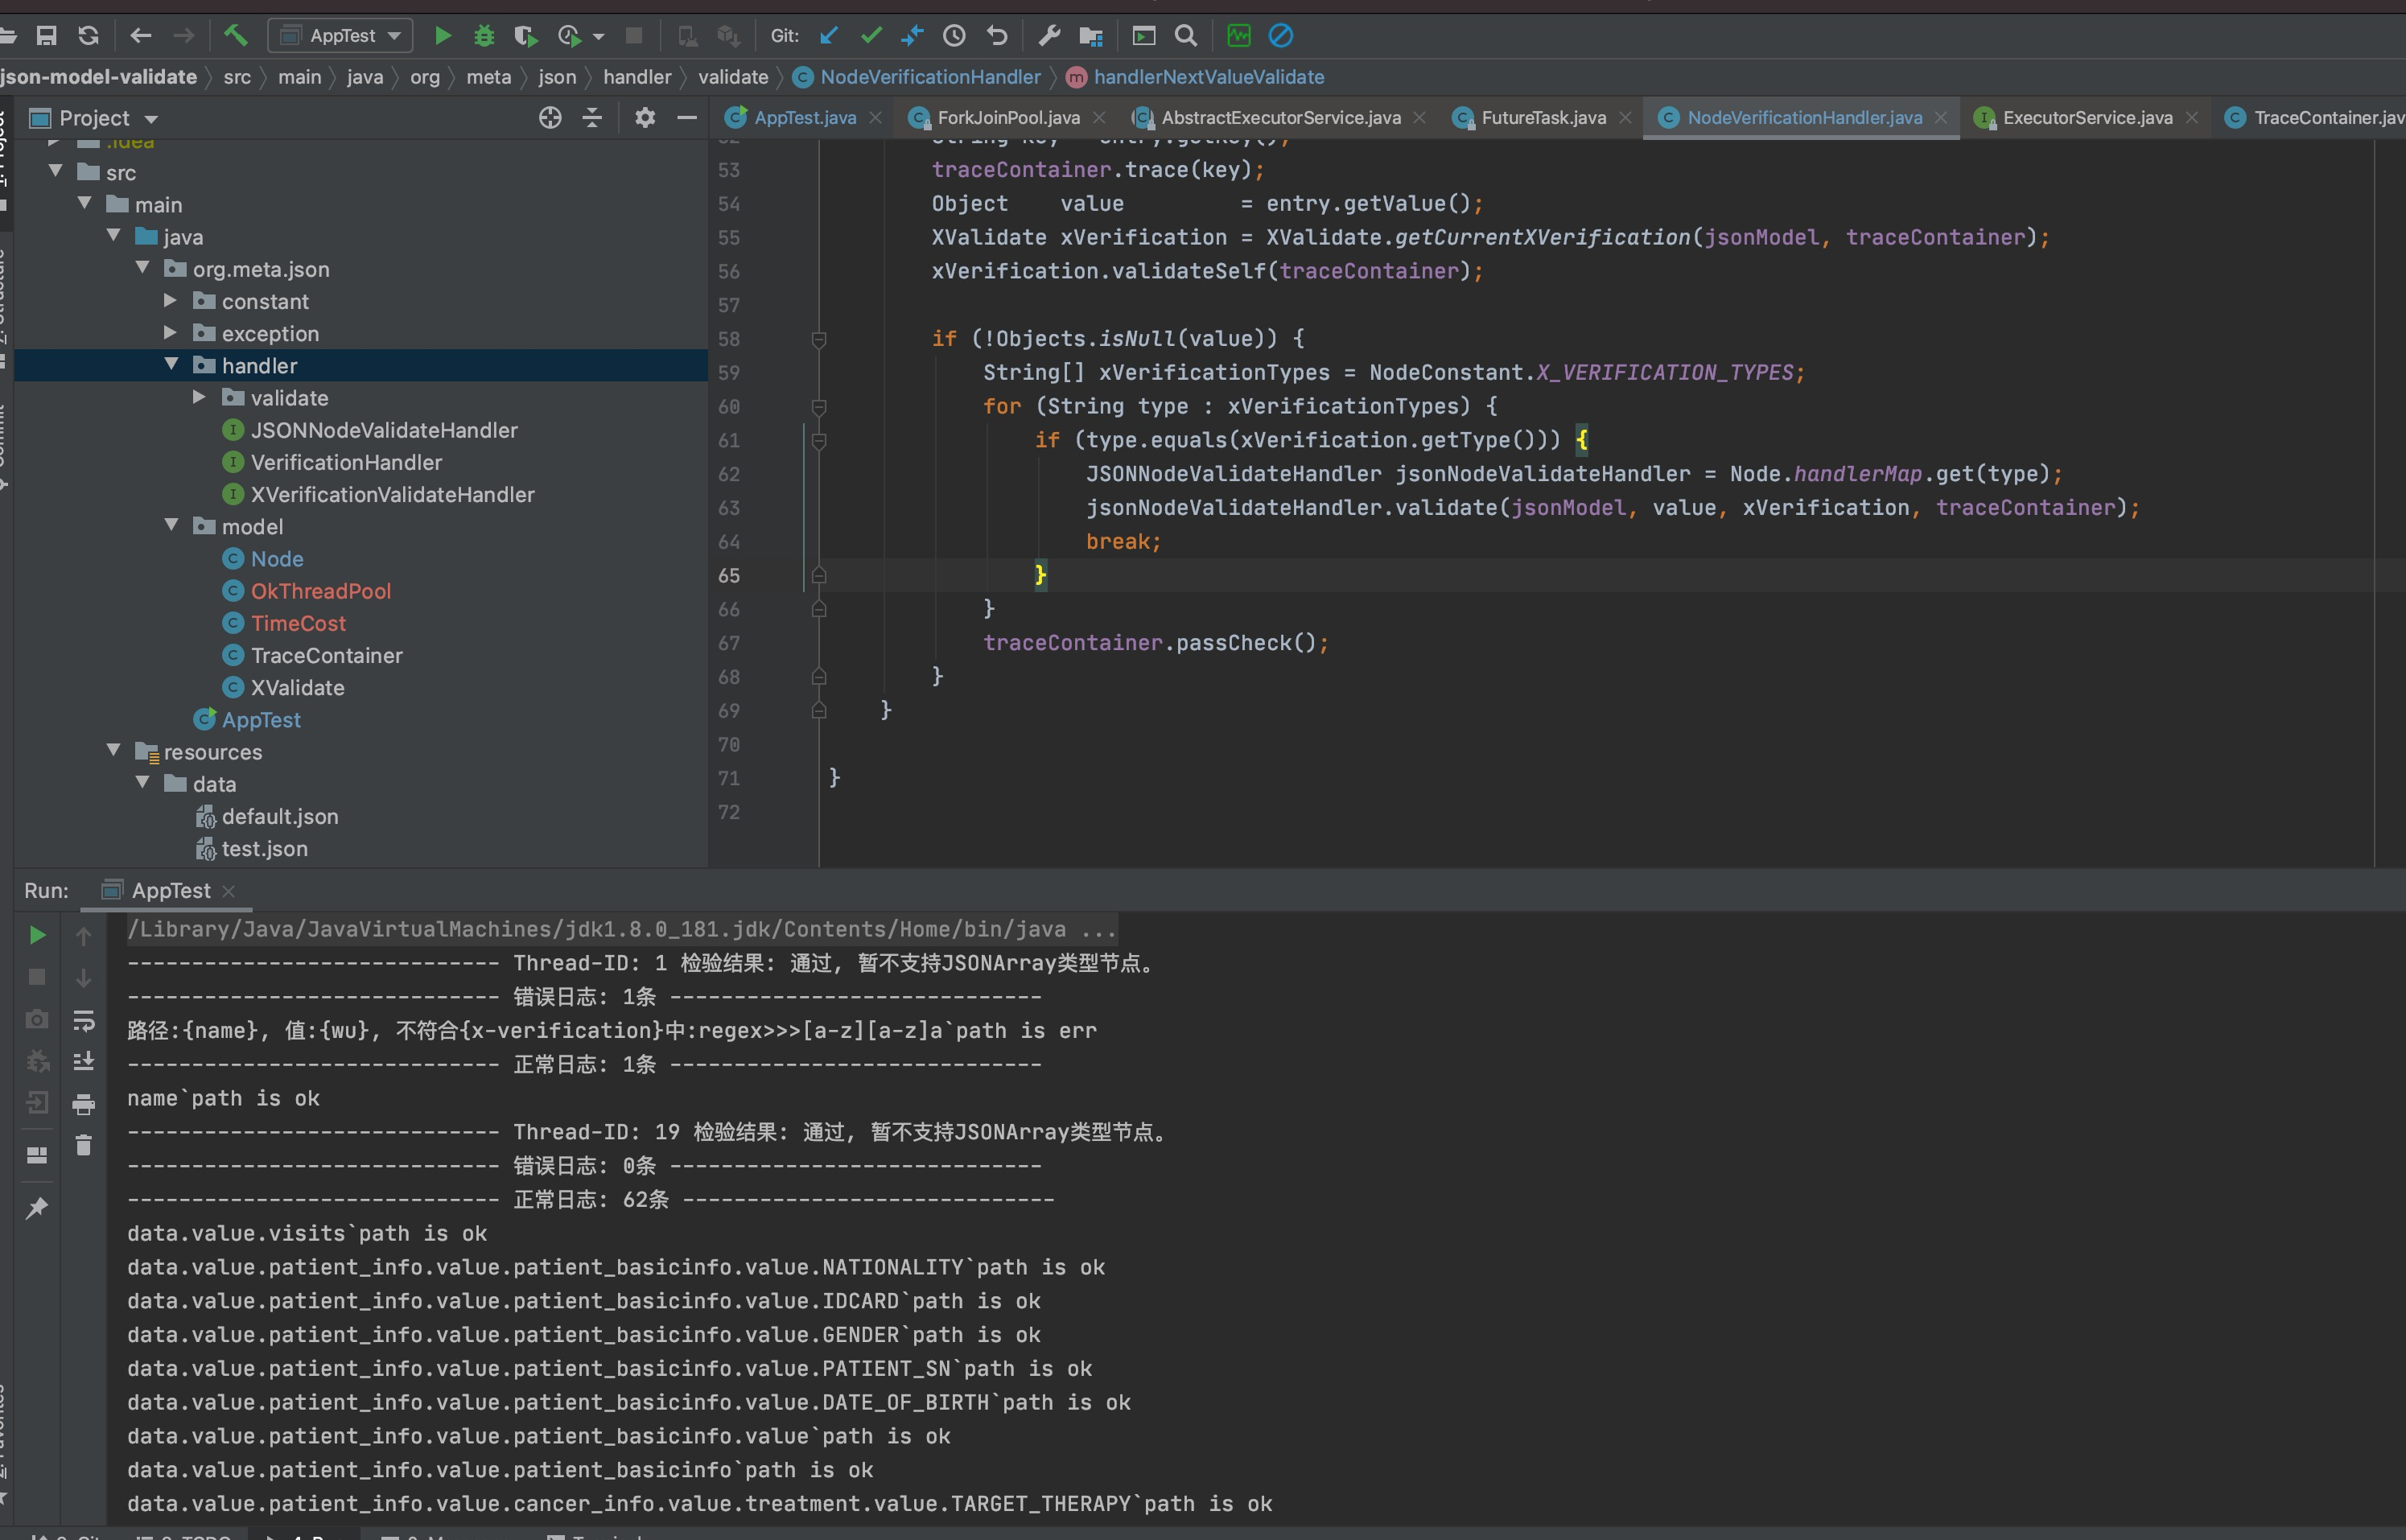This screenshot has height=1540, width=2406.
Task: Start debugging with the bug icon
Action: point(484,35)
